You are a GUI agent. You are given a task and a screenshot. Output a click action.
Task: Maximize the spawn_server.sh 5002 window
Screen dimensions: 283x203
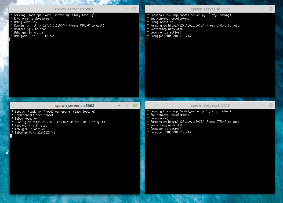(x=127, y=105)
